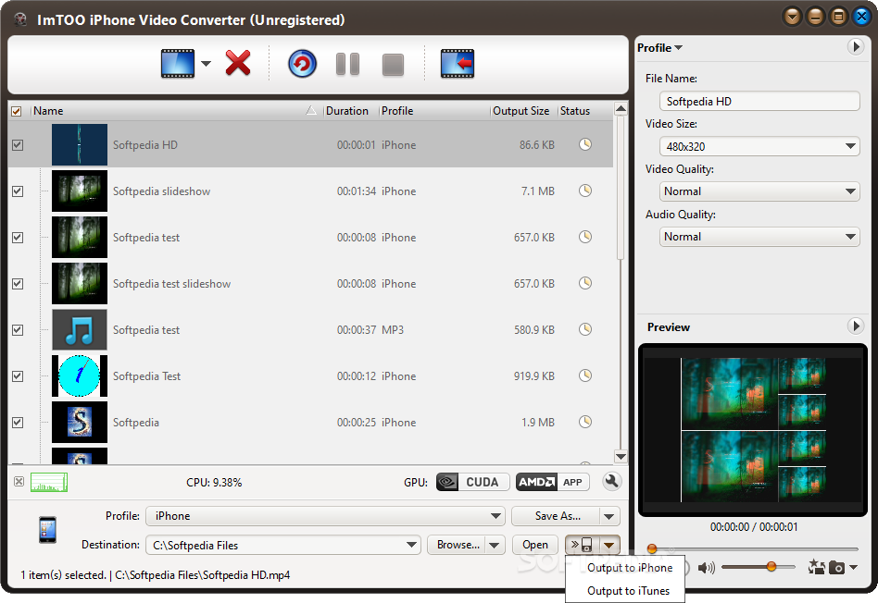Toggle NVIDIA CUDA GPU acceleration
The height and width of the screenshot is (603, 878).
pos(472,482)
